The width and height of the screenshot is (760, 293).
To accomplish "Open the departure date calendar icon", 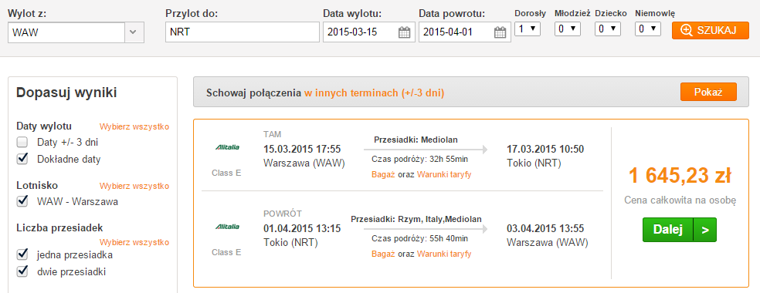I will (404, 33).
